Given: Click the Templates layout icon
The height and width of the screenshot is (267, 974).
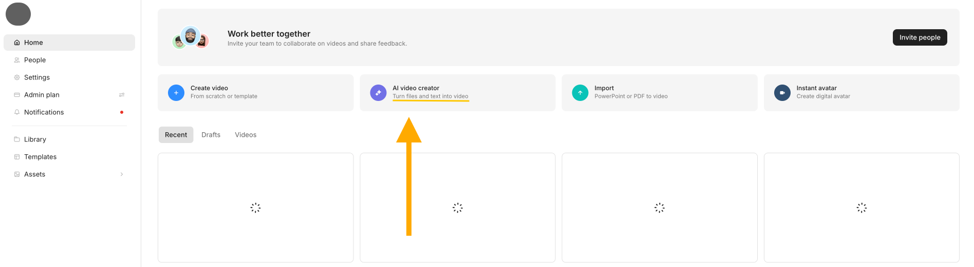Looking at the screenshot, I should tap(17, 157).
